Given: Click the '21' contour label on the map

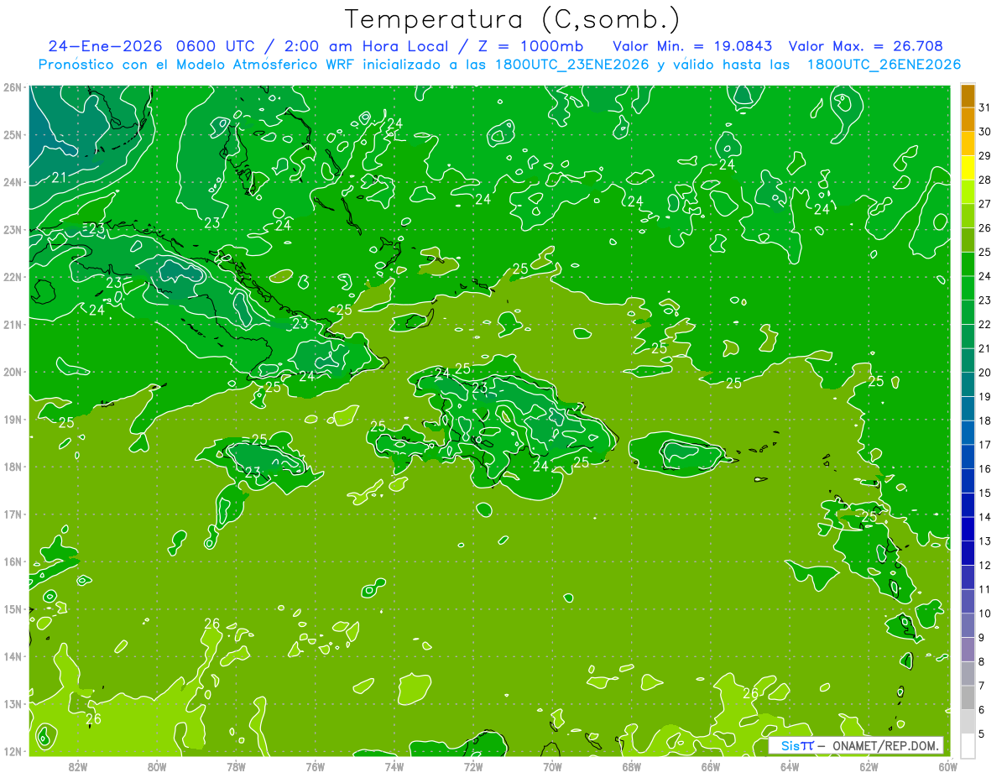Looking at the screenshot, I should tap(59, 178).
